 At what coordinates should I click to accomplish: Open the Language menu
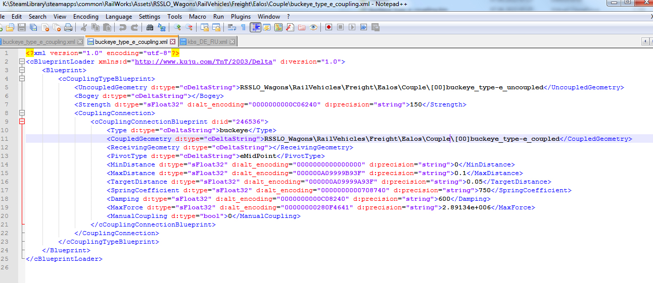point(119,17)
